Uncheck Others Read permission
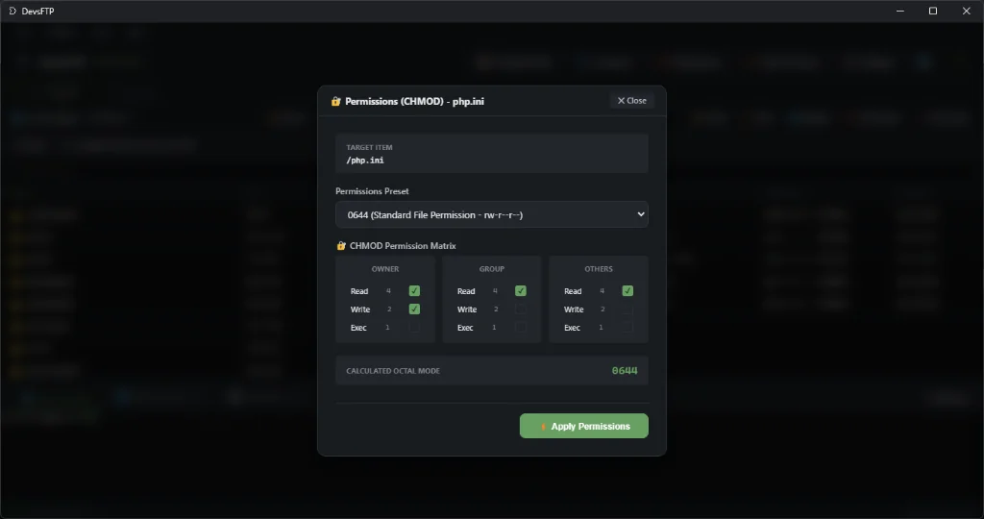Screen dimensions: 984x519 [627, 290]
